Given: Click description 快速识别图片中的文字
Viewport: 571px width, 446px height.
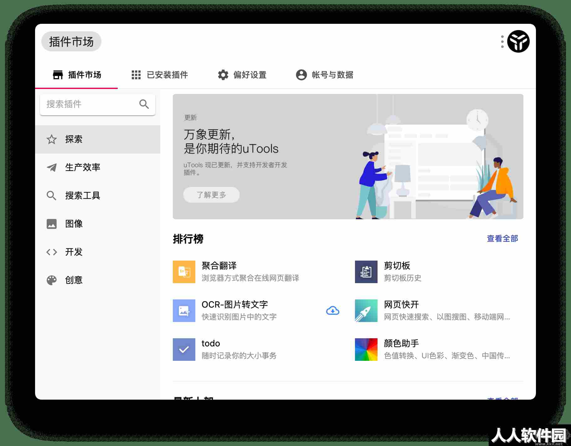Looking at the screenshot, I should [239, 317].
